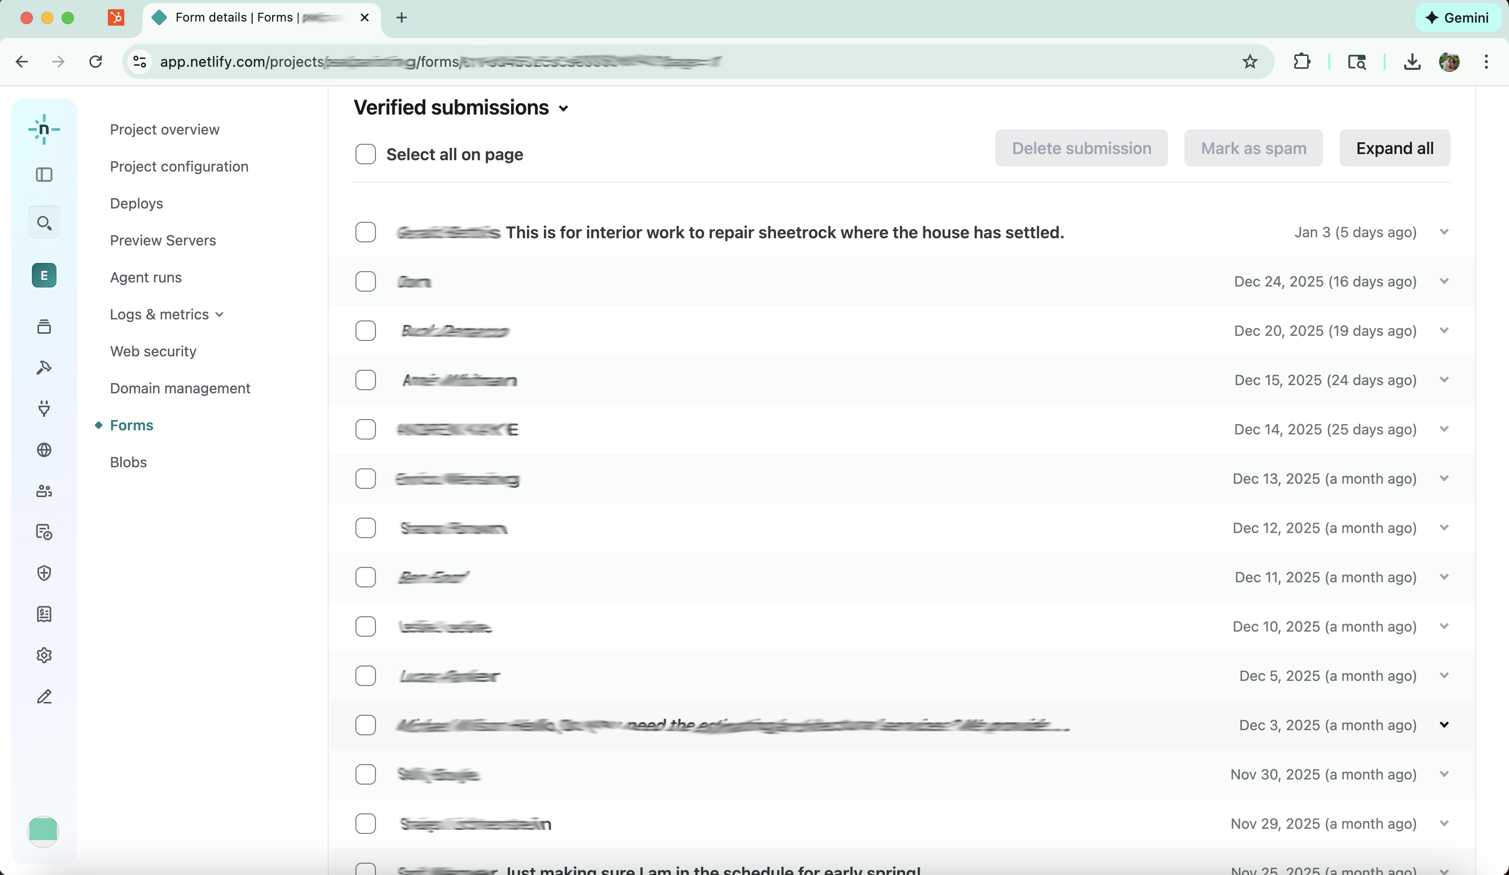1509x875 pixels.
Task: Open the Netlify home logo
Action: pos(44,129)
